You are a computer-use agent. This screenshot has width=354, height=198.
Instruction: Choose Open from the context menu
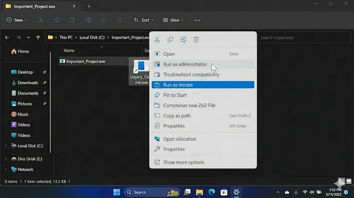coord(203,54)
